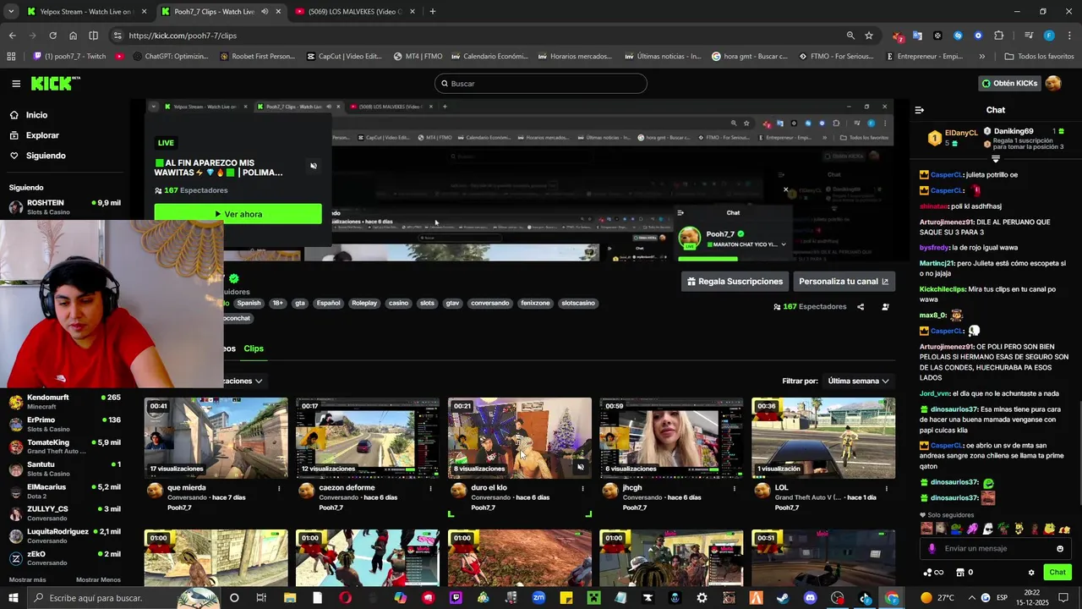Image resolution: width=1082 pixels, height=609 pixels.
Task: Click Discord icon in taskbar
Action: tap(811, 598)
